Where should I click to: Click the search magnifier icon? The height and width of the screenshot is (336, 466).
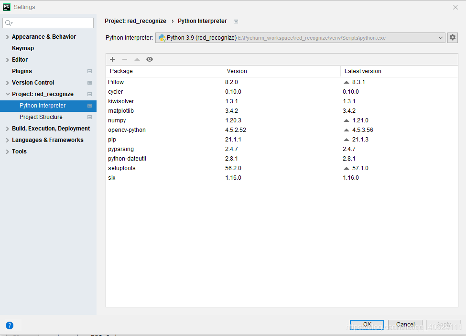coord(9,23)
